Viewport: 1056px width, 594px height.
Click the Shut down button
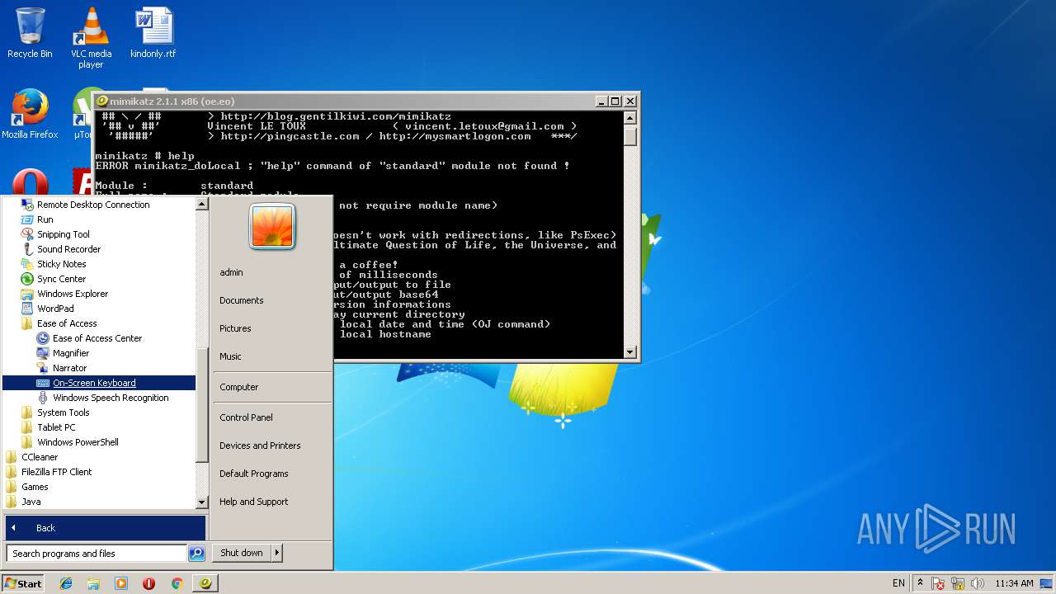[x=241, y=553]
